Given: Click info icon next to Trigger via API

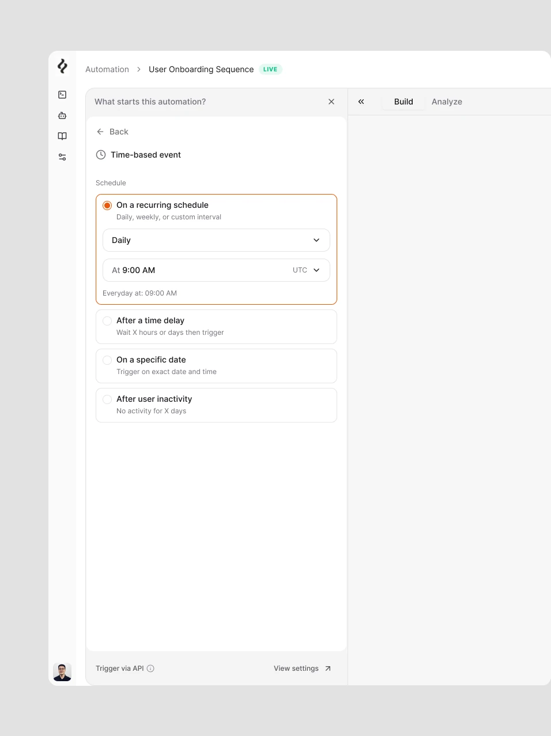Looking at the screenshot, I should point(150,668).
